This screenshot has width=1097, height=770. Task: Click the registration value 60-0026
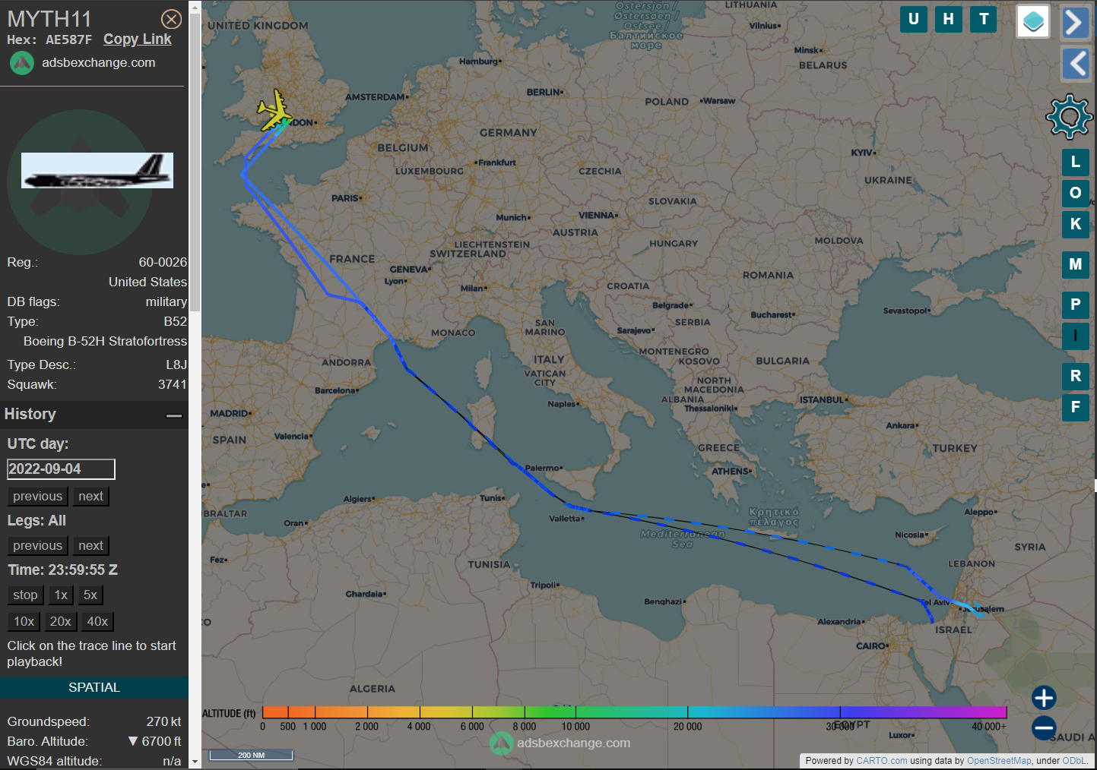[x=163, y=262]
